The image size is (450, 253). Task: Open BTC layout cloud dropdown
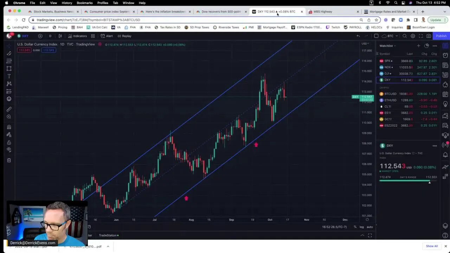pos(390,36)
